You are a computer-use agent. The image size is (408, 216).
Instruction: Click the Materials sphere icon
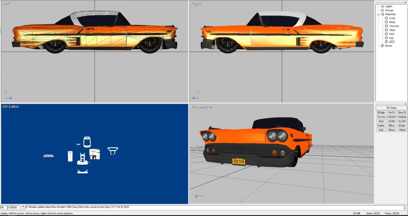[382, 14]
